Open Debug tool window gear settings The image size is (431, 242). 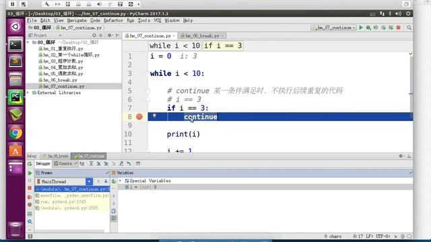(401, 156)
